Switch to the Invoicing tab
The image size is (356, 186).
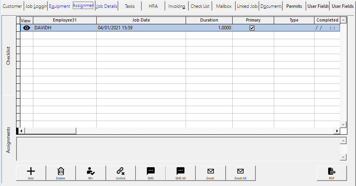pos(177,6)
